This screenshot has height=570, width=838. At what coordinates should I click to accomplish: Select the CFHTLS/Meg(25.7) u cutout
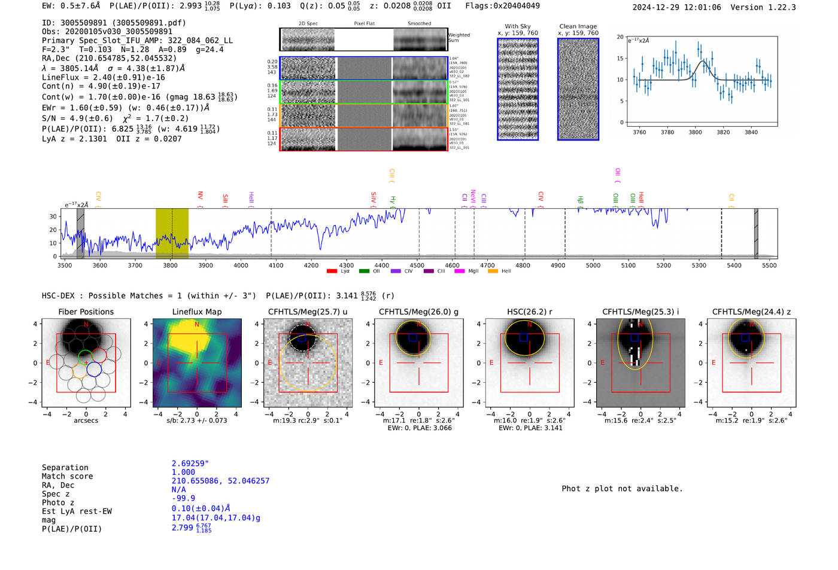coord(308,362)
